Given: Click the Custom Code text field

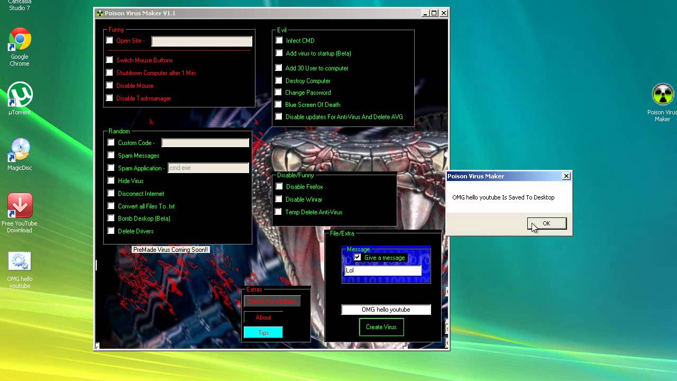Looking at the screenshot, I should (x=205, y=143).
